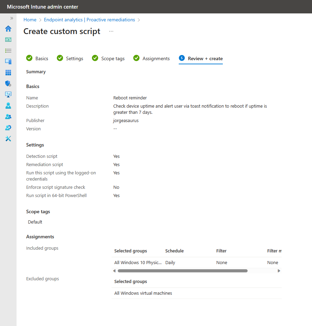Screen dimensions: 312x326
Task: Open Tenant administration gear icon
Action: click(8, 128)
